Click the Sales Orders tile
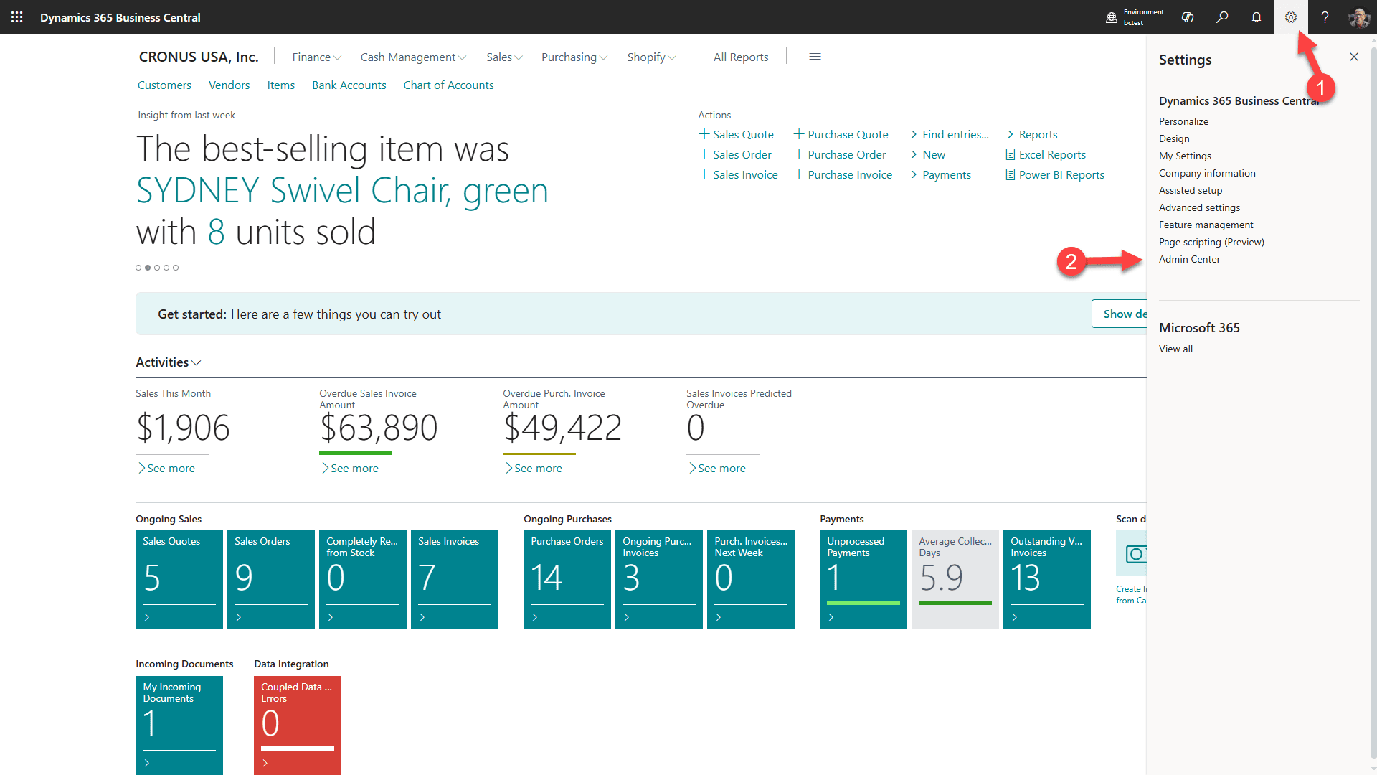The height and width of the screenshot is (775, 1377). 271,579
